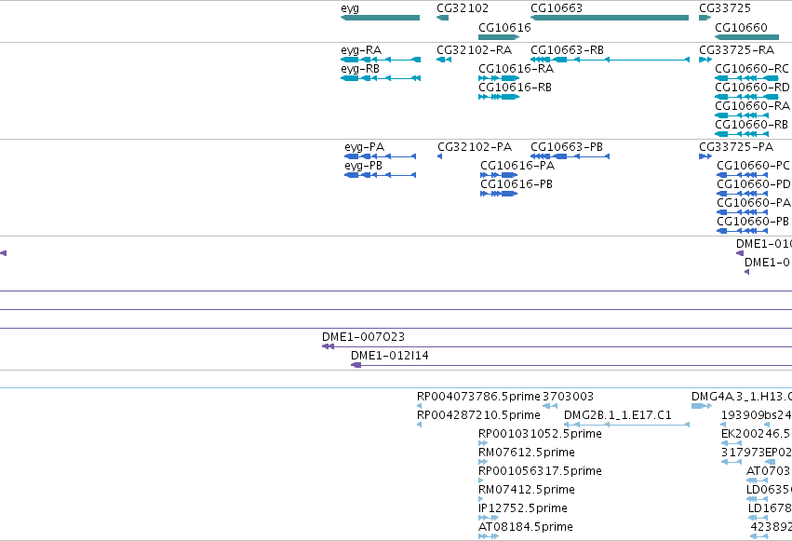The width and height of the screenshot is (792, 541).
Task: Select the 3703003 EST label
Action: (x=568, y=397)
